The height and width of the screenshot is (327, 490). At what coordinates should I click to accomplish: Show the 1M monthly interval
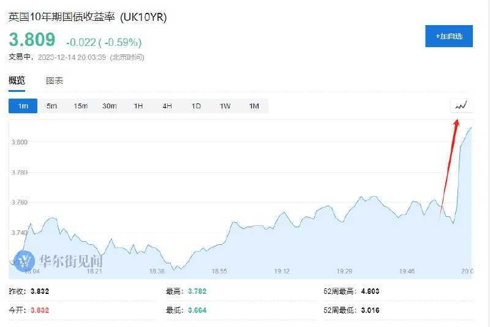[254, 106]
